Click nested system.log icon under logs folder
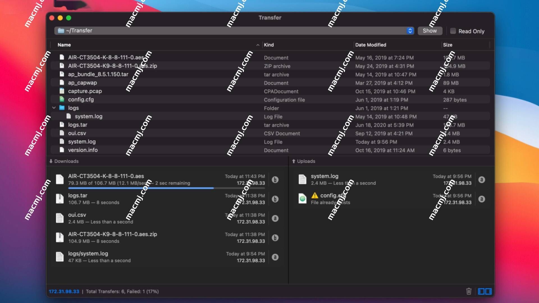Image resolution: width=539 pixels, height=303 pixels. (69, 116)
